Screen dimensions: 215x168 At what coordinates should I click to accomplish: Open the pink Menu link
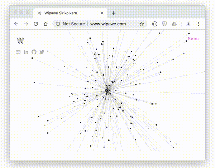tap(193, 39)
